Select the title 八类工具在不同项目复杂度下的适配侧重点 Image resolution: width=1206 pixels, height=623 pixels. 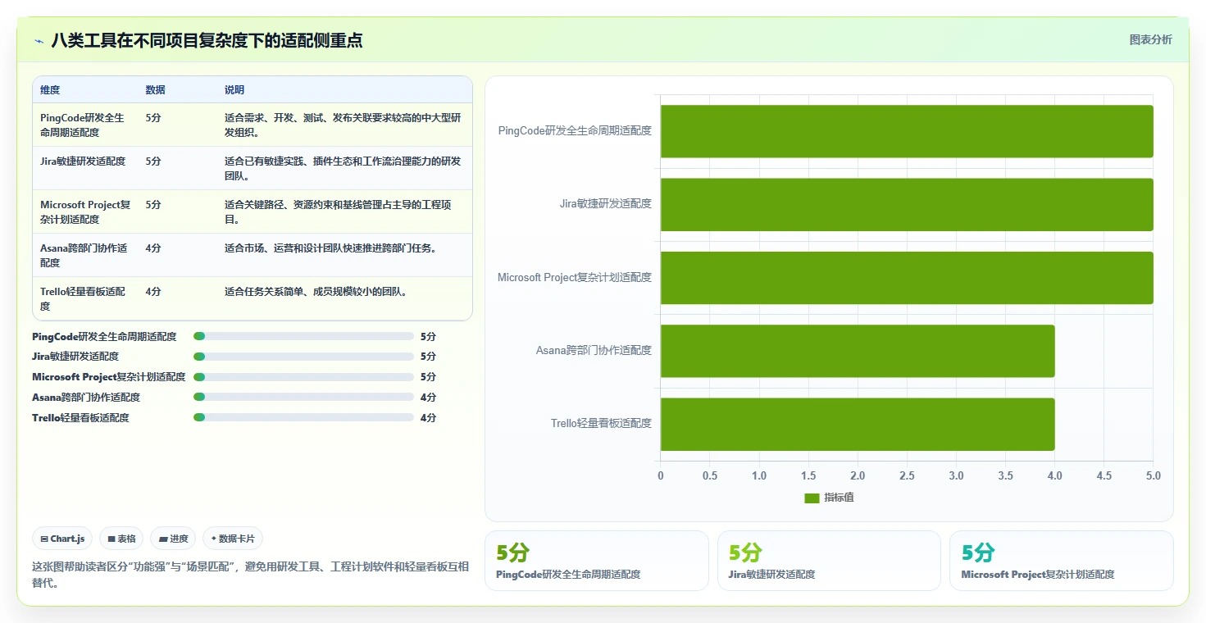(207, 40)
